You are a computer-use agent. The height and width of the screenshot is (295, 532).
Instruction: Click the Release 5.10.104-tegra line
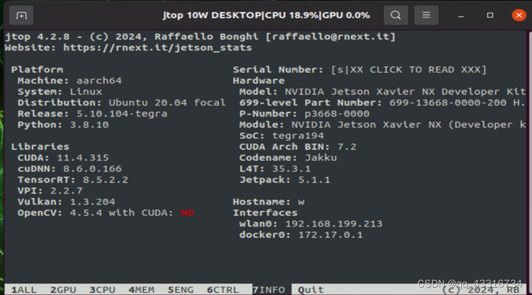(x=92, y=114)
